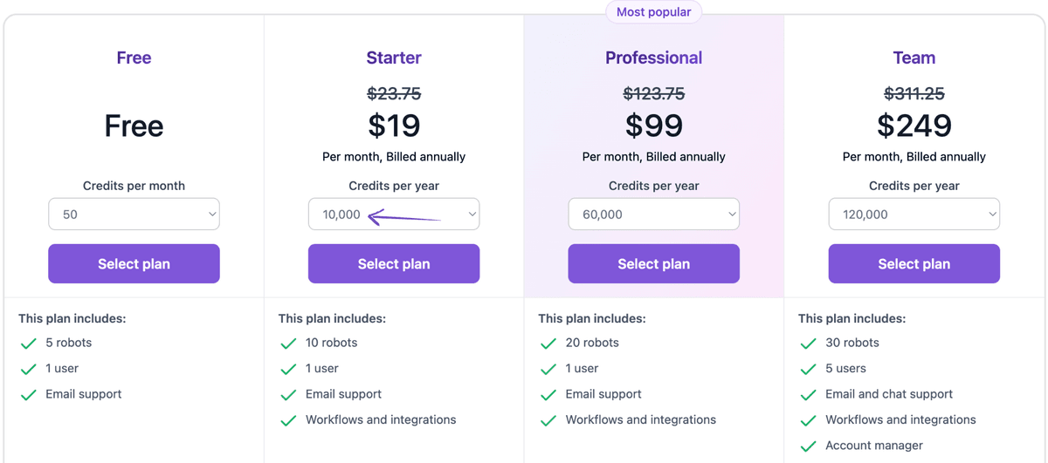Choose Starter plan via Select plan
Screen dimensions: 1048x463
[x=394, y=264]
